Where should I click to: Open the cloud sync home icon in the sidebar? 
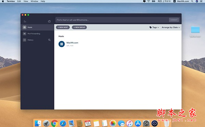(x=49, y=21)
